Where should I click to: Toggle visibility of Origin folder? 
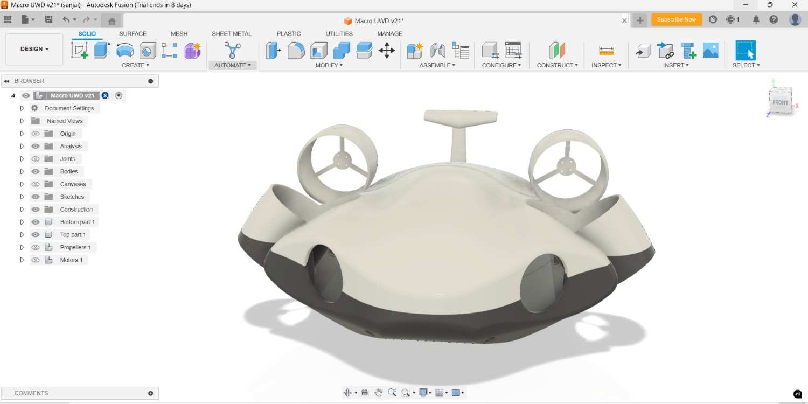tap(36, 134)
